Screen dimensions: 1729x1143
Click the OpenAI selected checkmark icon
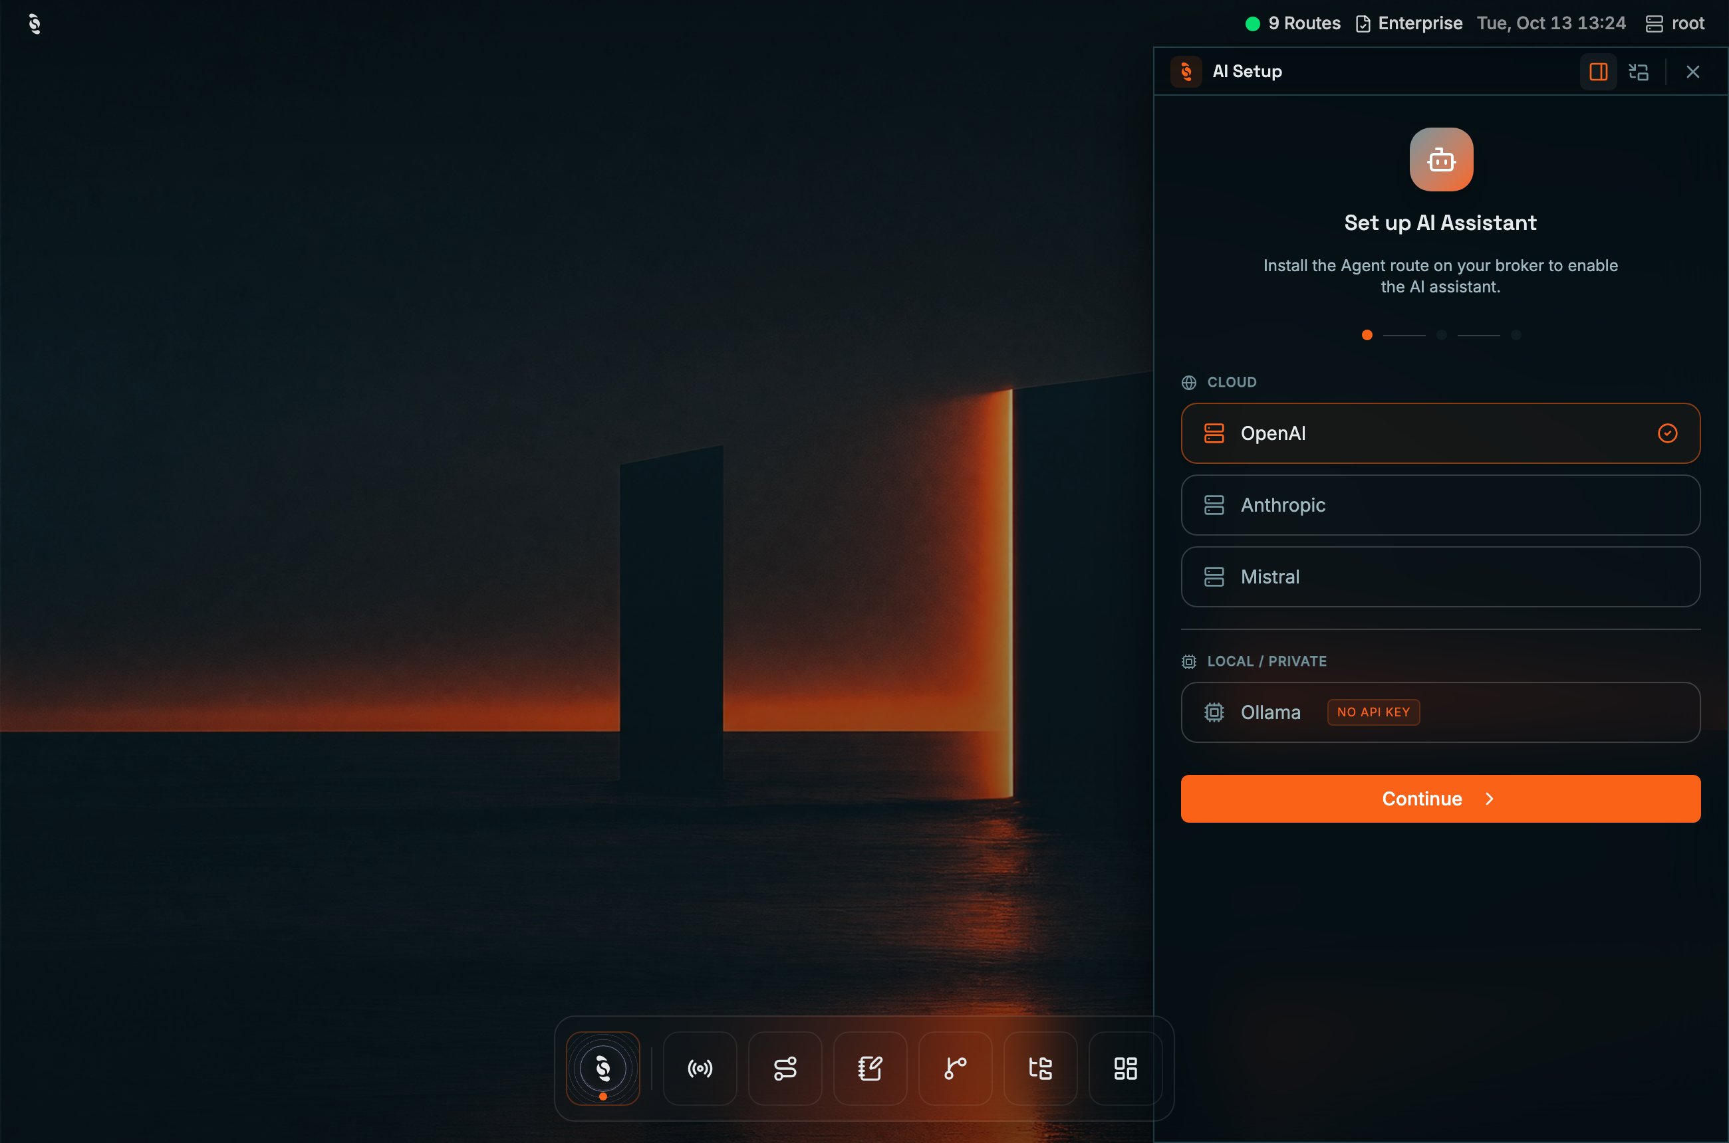pyautogui.click(x=1668, y=433)
